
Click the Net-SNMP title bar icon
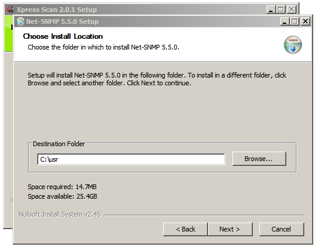pos(20,21)
